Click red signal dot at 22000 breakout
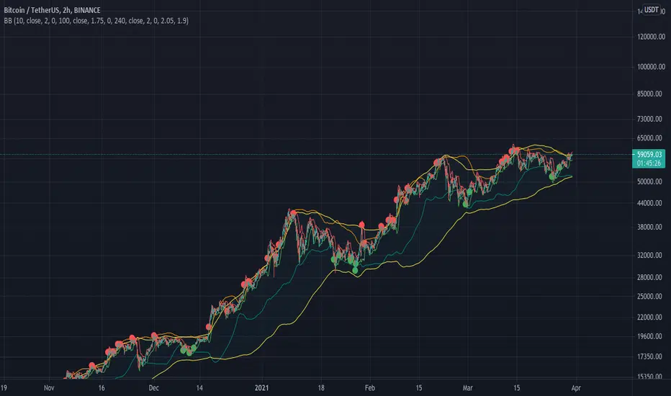The image size is (671, 396). click(209, 327)
